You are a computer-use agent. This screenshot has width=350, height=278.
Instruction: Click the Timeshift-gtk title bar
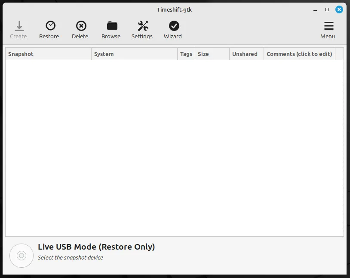(x=174, y=9)
